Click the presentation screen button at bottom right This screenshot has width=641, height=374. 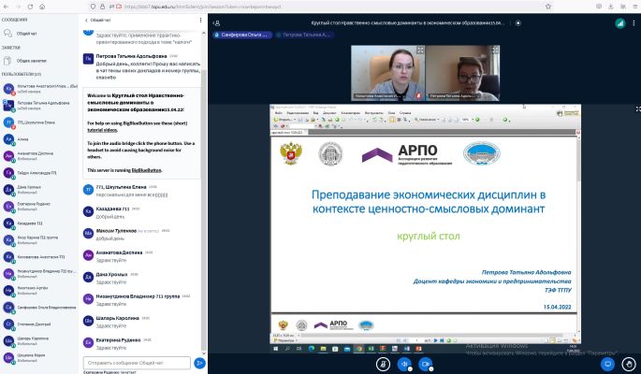[x=607, y=364]
